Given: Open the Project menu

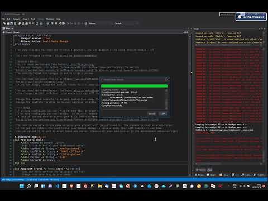Looking at the screenshot, I should (x=26, y=19).
